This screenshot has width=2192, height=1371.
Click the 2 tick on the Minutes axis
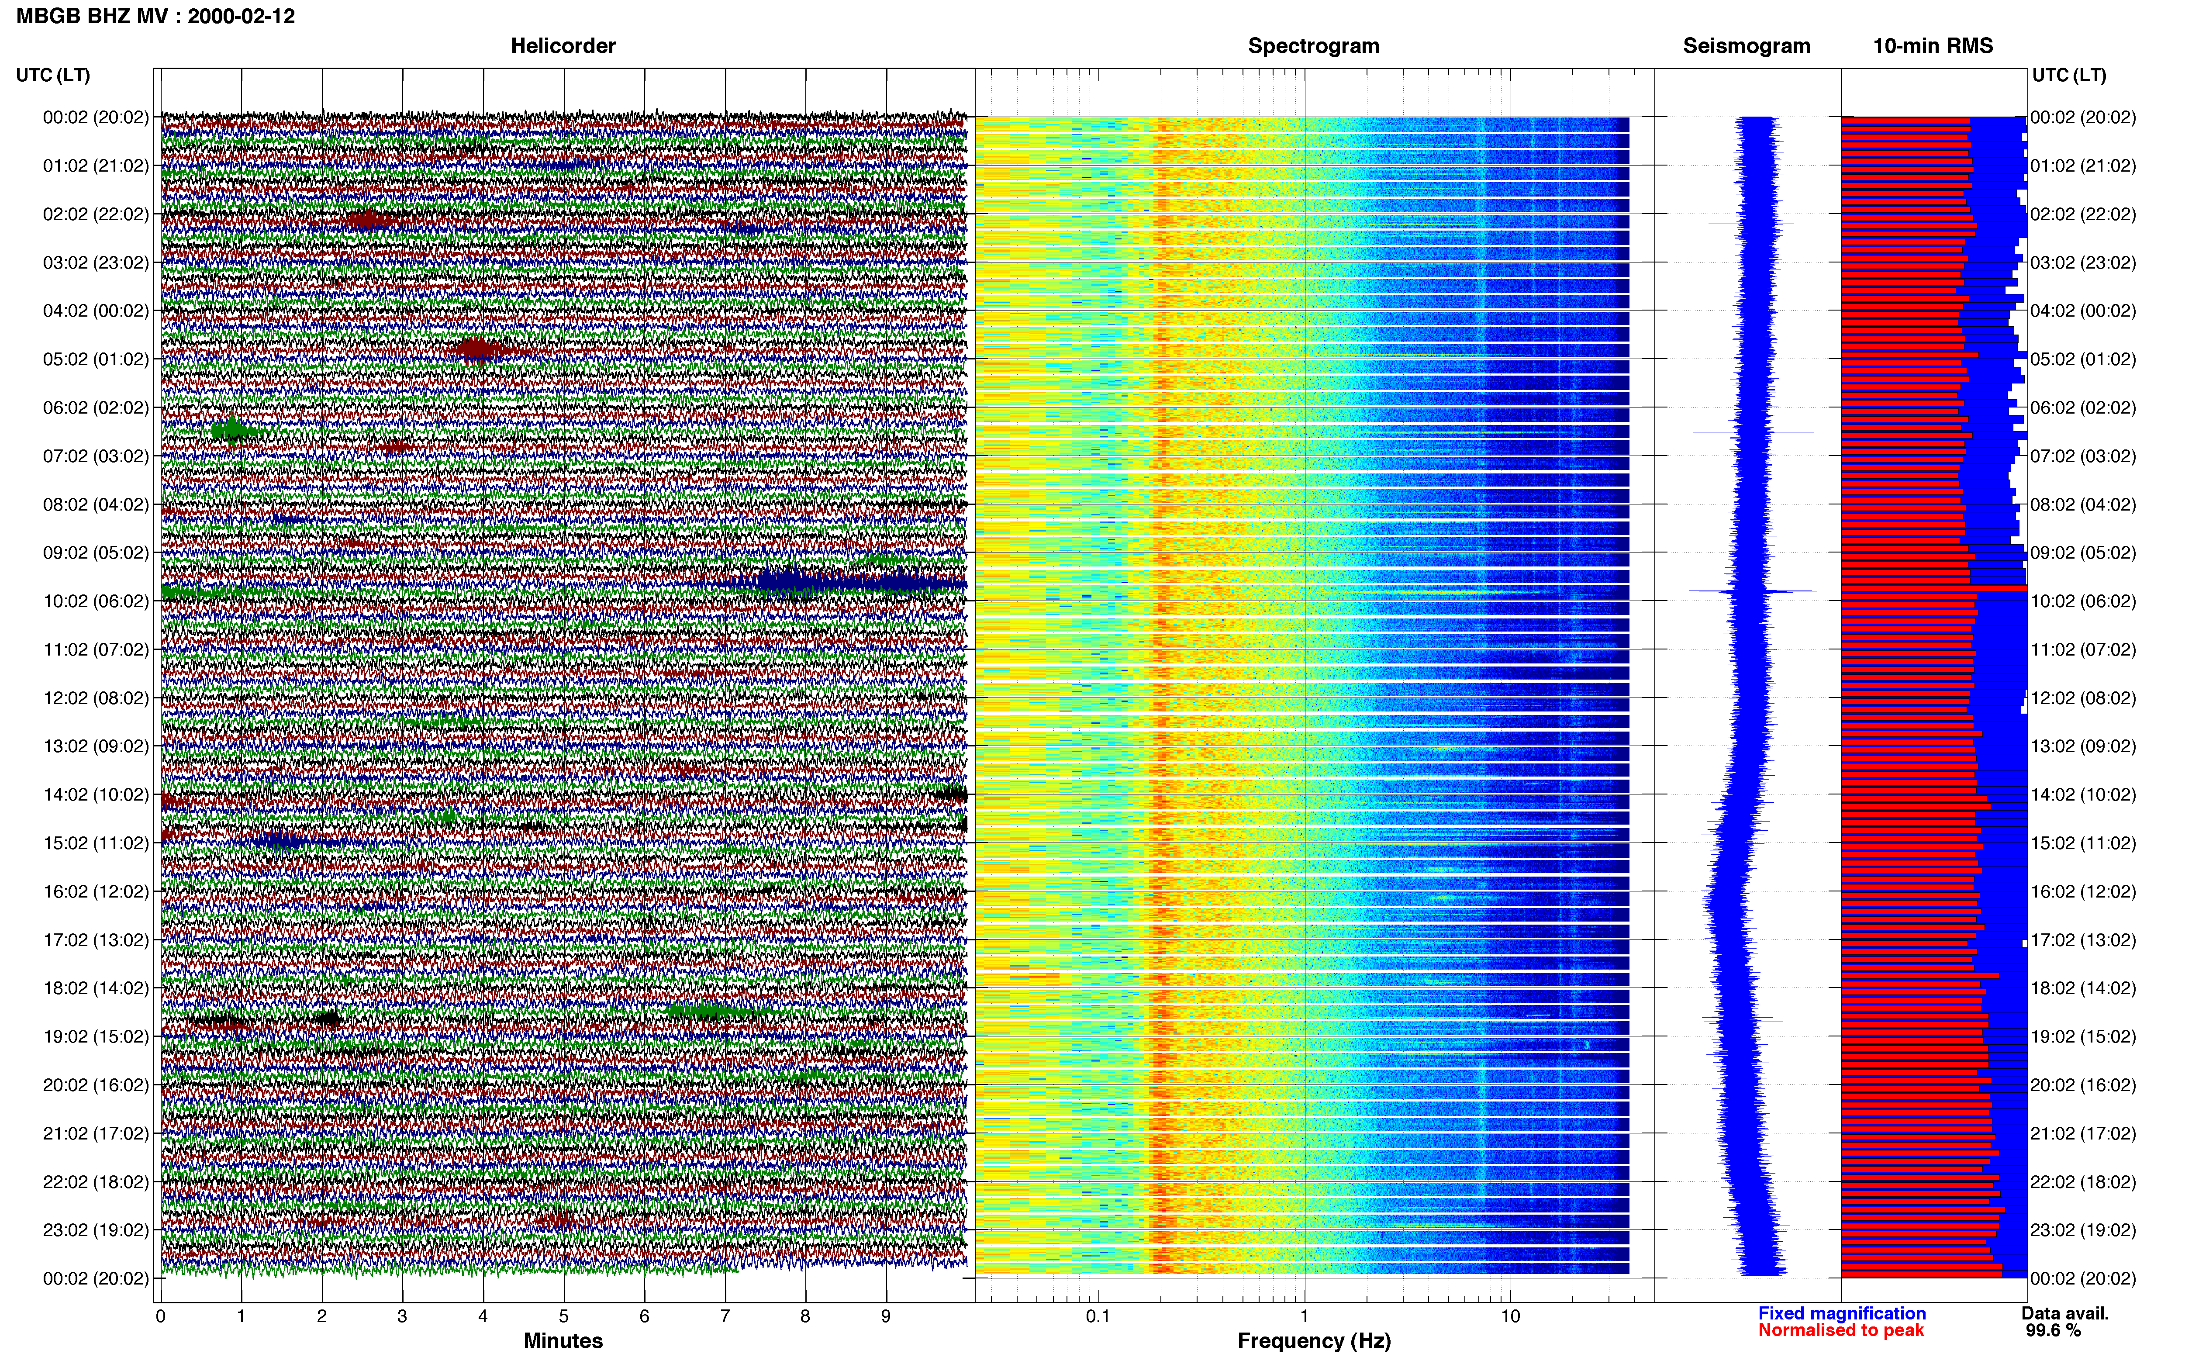[x=322, y=1316]
